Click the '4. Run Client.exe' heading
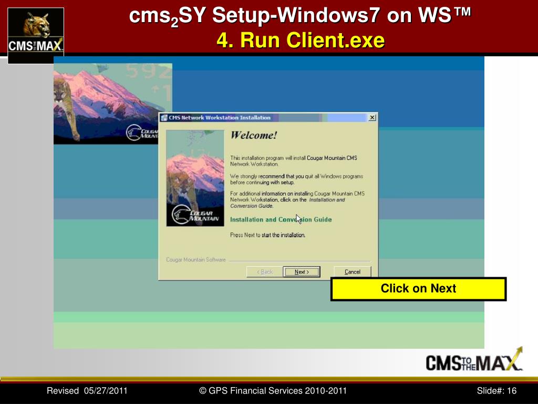Viewport: 538px width, 404px height. click(x=301, y=40)
